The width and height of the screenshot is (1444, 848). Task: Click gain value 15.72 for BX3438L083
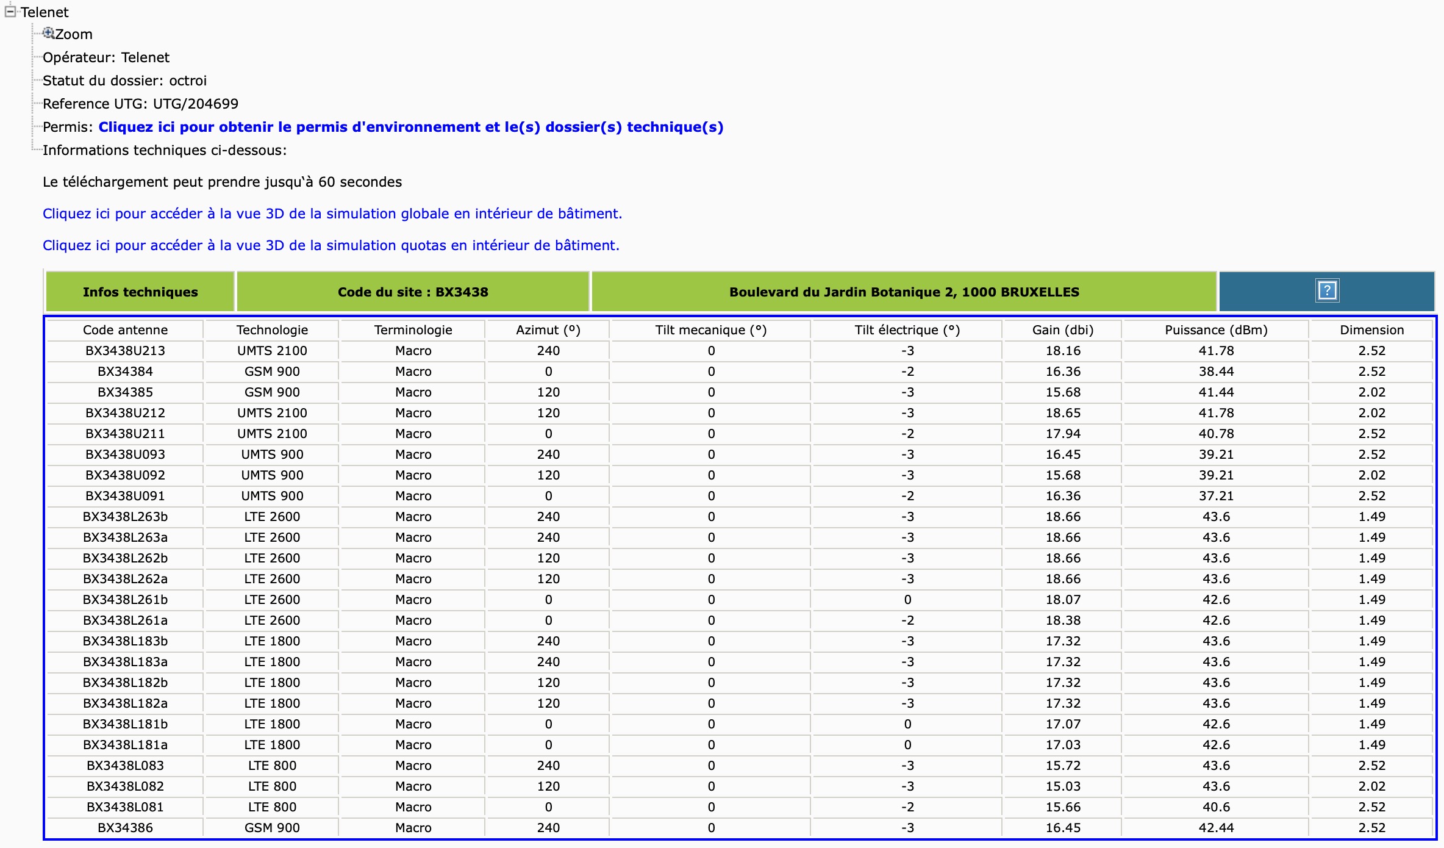(1063, 766)
